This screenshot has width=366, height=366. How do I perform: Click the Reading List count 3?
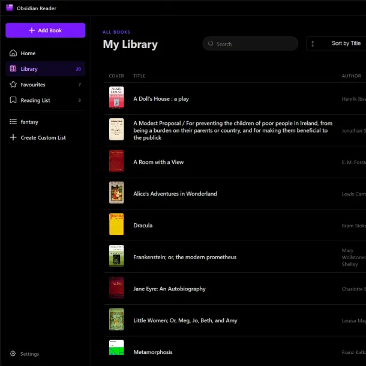coord(79,100)
